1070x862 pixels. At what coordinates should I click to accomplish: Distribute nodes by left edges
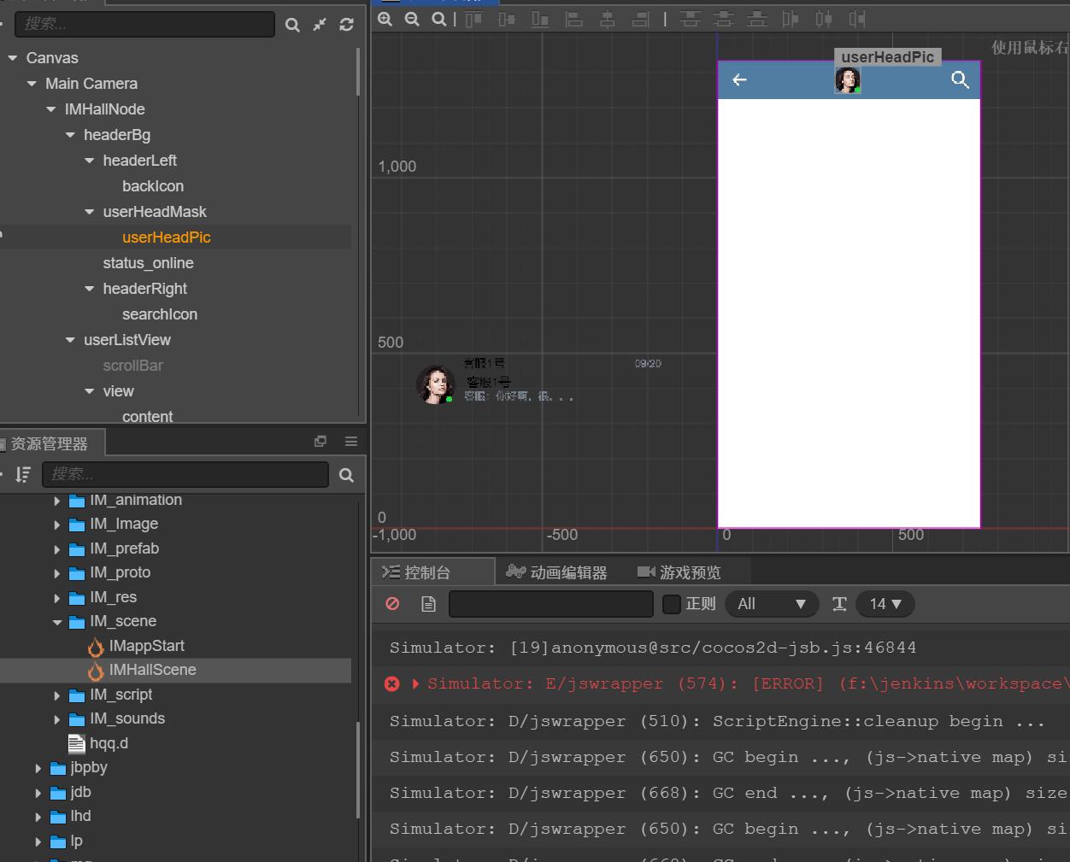point(791,19)
